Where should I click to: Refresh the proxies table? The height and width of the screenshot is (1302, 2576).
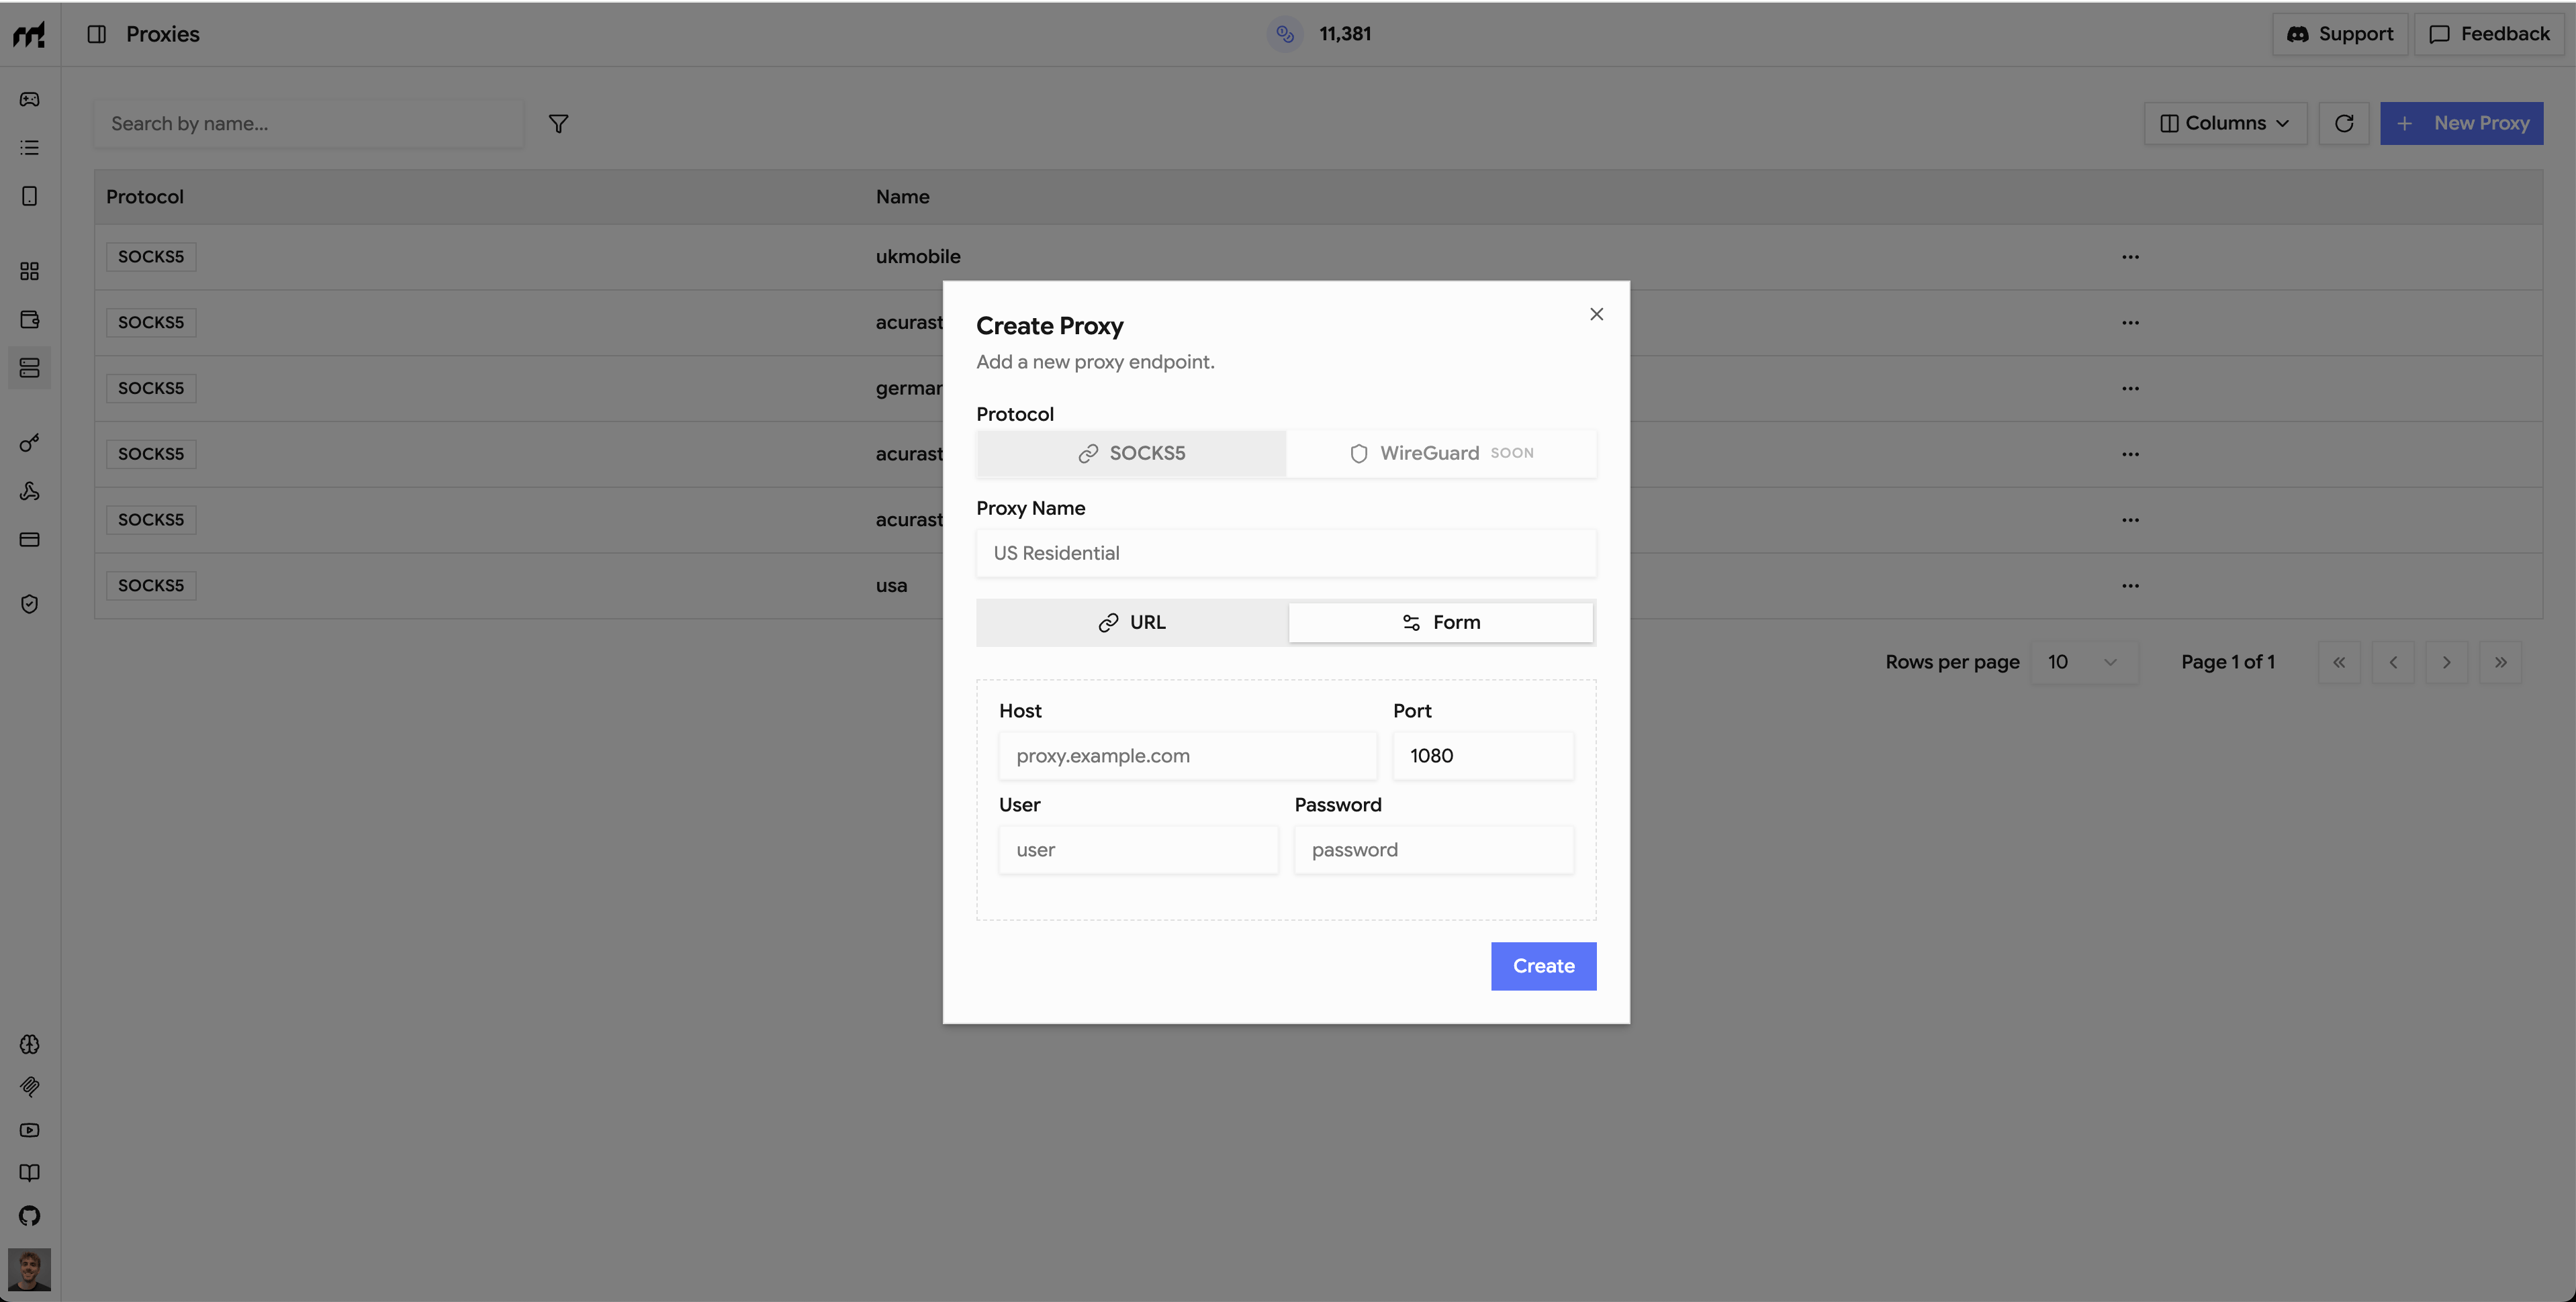pos(2343,123)
